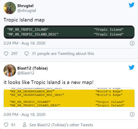
Task: Open Shrugtal's profile avatar
Action: (x=10, y=8)
